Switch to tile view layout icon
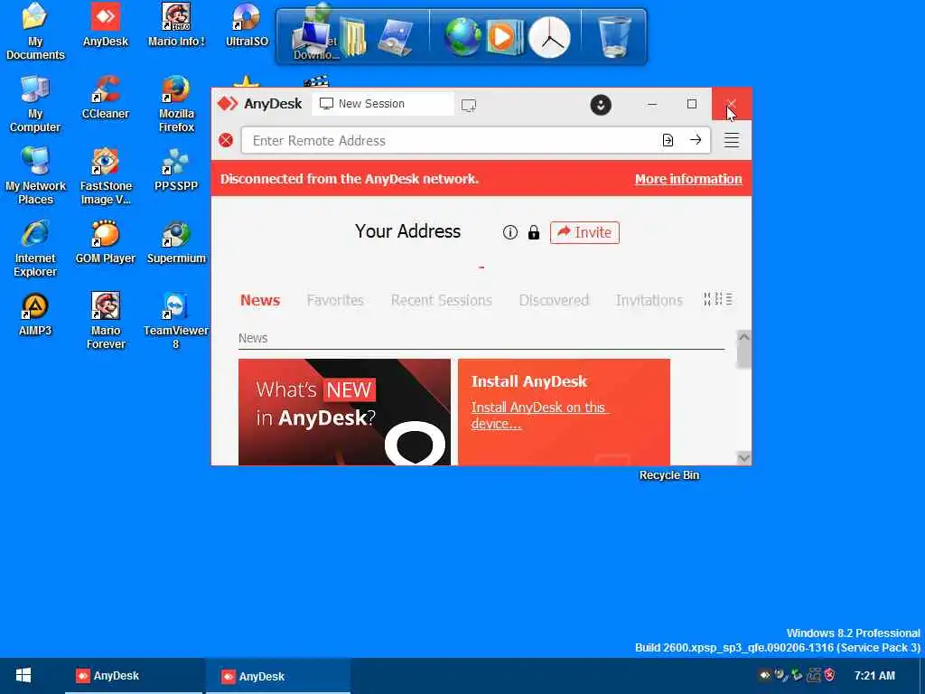Screen dimensions: 925x694 tap(707, 299)
